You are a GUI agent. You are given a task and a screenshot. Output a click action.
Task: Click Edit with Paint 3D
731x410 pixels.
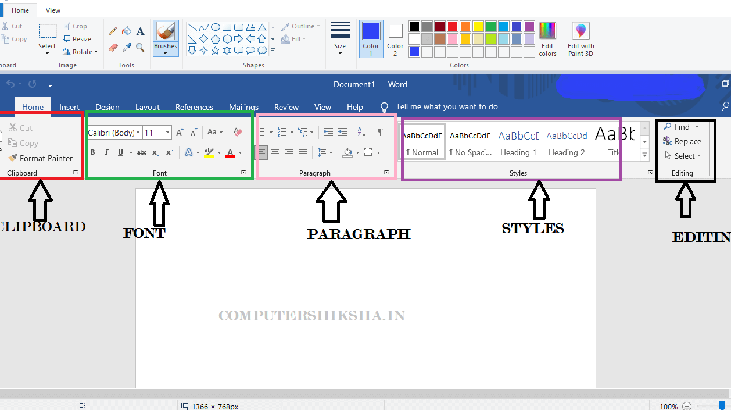coord(581,40)
